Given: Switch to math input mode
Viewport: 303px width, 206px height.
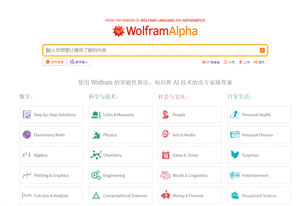Looking at the screenshot, I should click(79, 62).
